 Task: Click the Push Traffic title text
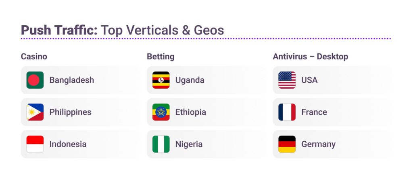click(59, 30)
